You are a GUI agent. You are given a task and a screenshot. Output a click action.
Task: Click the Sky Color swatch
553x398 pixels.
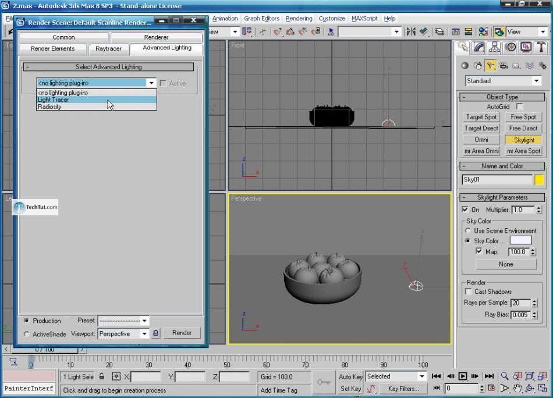point(520,240)
